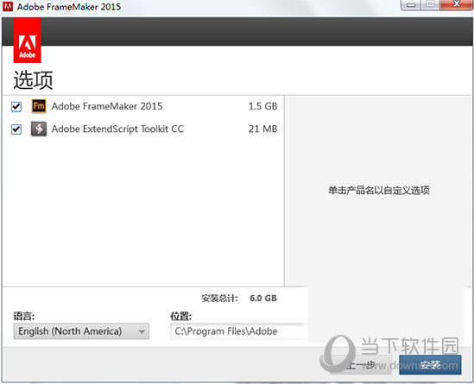Select the Adobe ExtendScript Toolkit CC product name
Screen dimensions: 474x384
coord(117,129)
